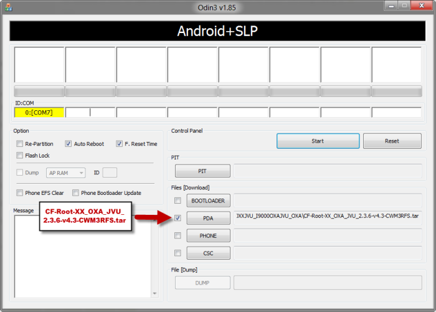Click the BOOTLOADER browse button
This screenshot has height=312, width=436.
pos(208,201)
